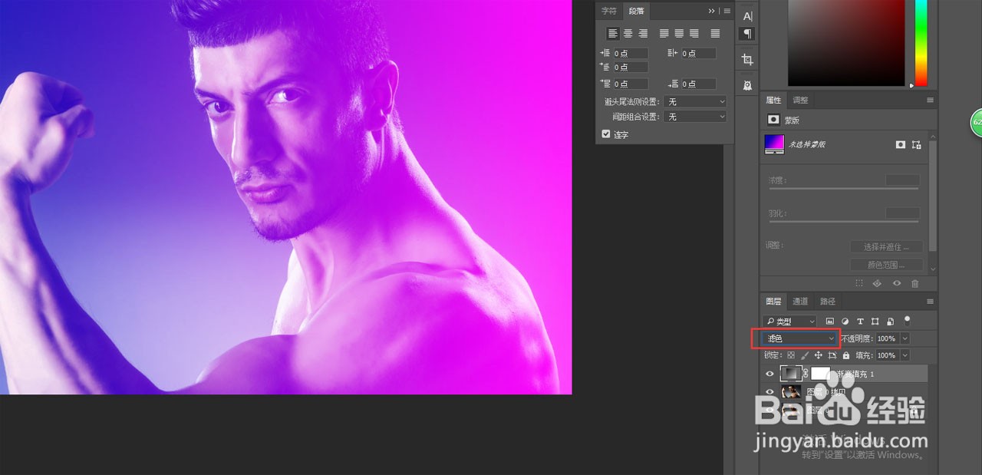
Task: Click apply mask icon in Properties footer
Action: (x=878, y=283)
